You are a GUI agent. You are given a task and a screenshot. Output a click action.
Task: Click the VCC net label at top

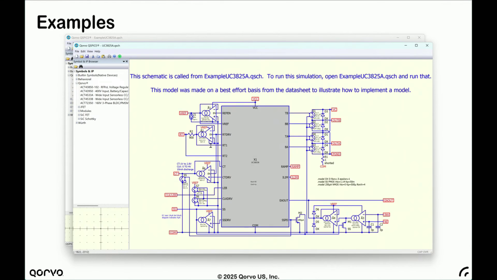click(255, 99)
